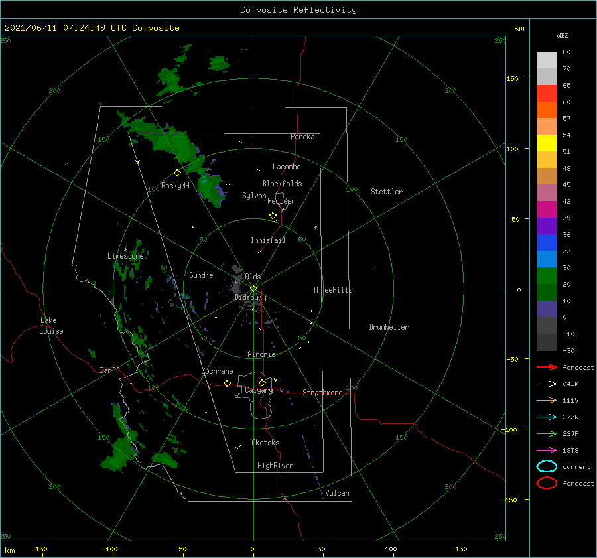This screenshot has height=558, width=597.
Task: Select the radar center diamond near Olds
Action: 253,289
